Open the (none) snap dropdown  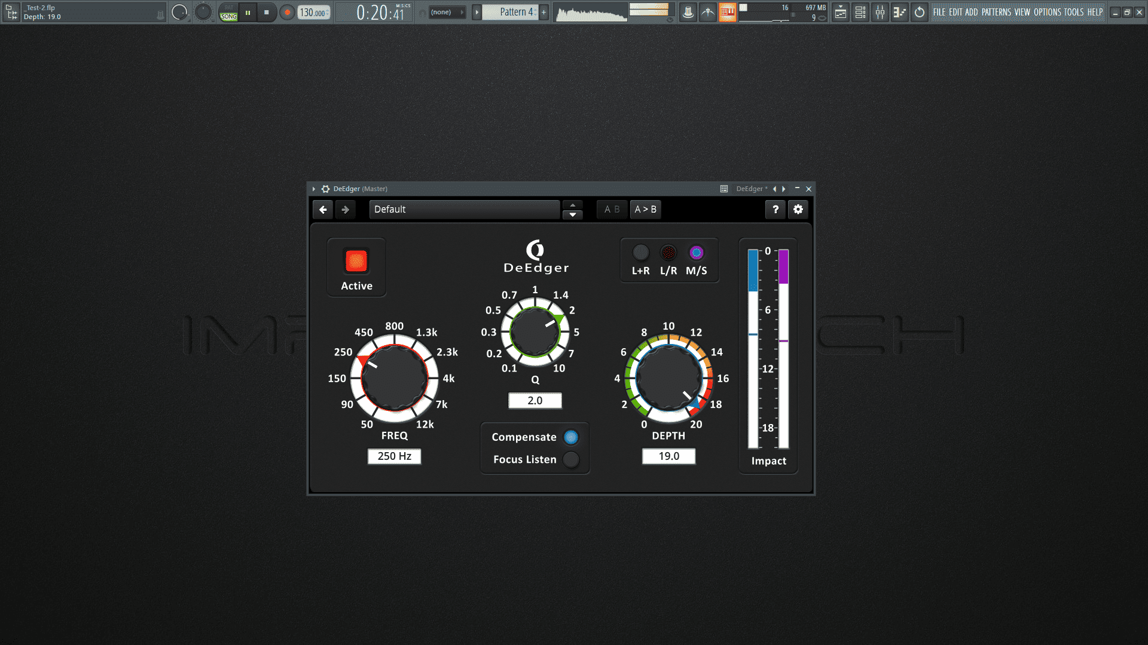[446, 12]
